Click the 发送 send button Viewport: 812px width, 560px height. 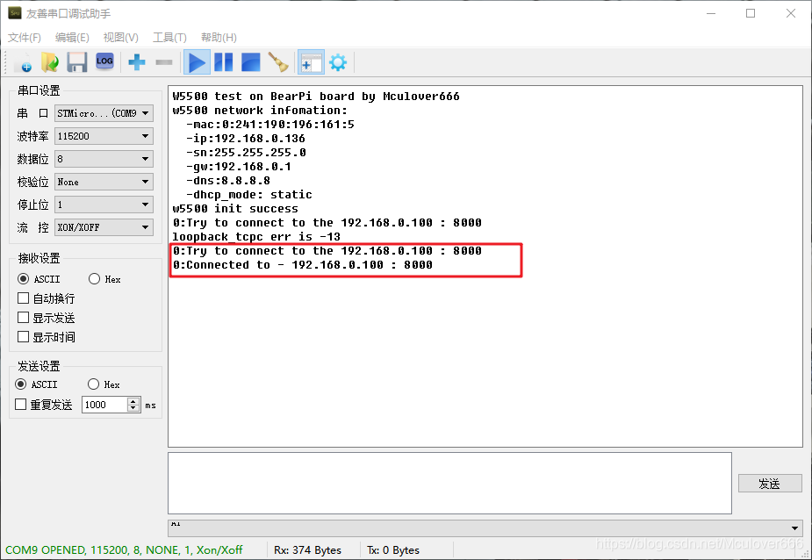tap(770, 484)
